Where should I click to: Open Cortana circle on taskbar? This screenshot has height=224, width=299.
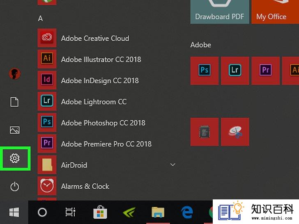point(42,212)
